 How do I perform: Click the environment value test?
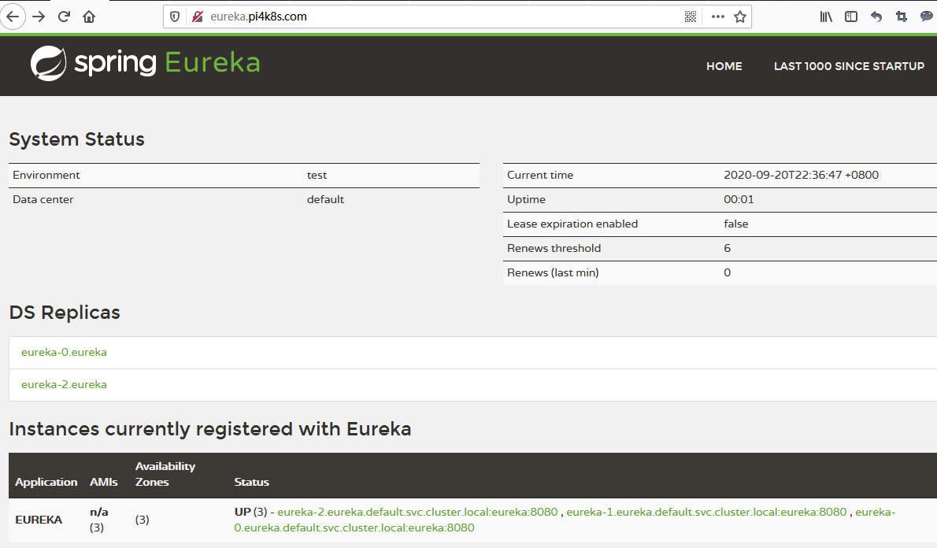tap(317, 175)
